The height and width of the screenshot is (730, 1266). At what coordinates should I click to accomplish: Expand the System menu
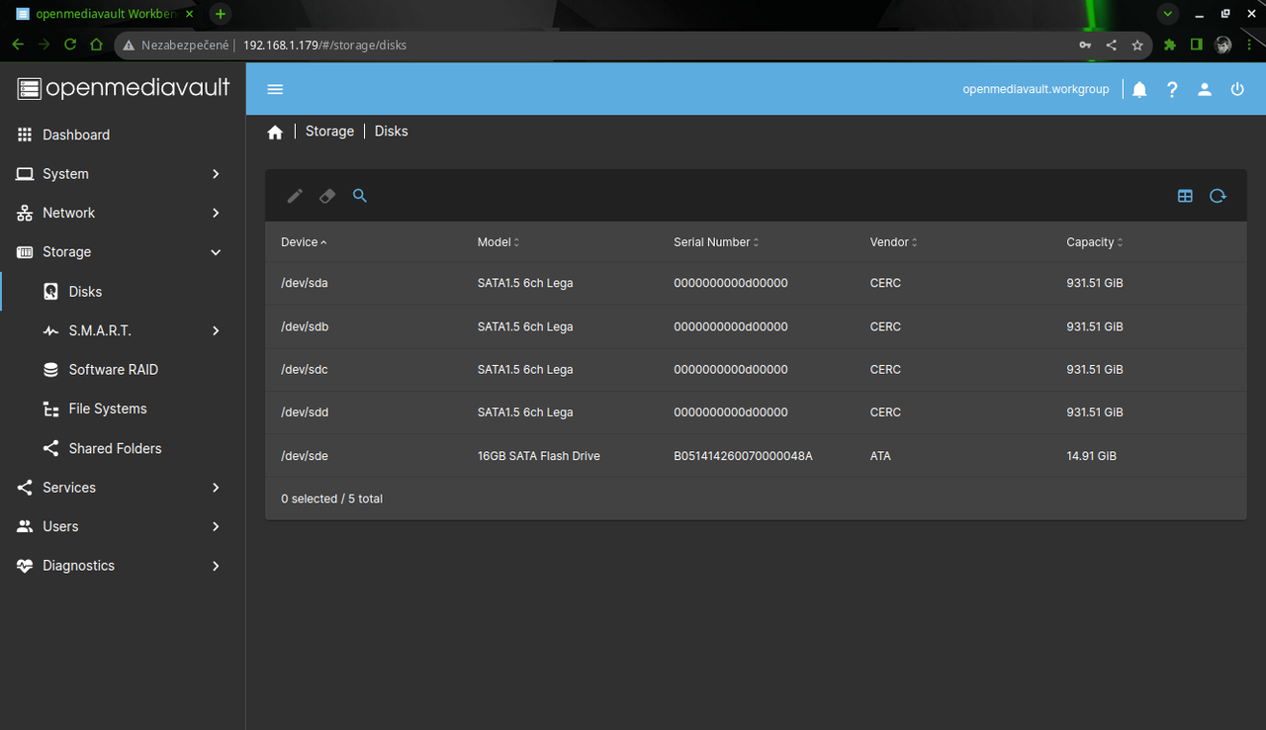(x=123, y=174)
